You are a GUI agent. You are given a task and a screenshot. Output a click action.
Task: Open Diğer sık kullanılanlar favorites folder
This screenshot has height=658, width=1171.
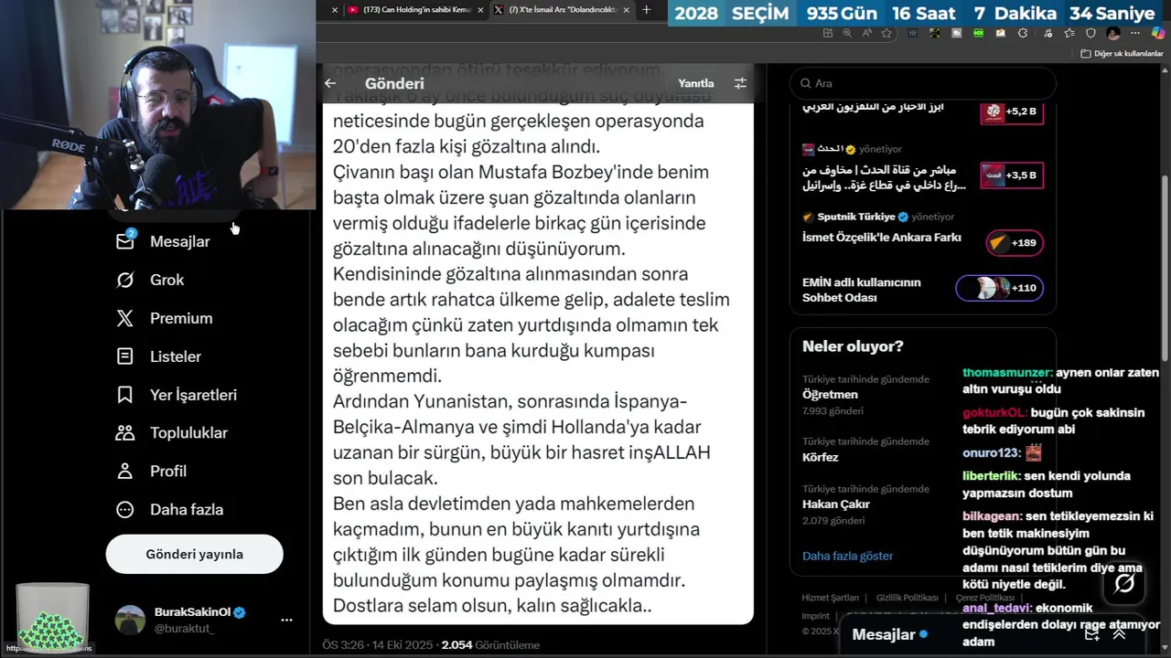[x=1122, y=53]
